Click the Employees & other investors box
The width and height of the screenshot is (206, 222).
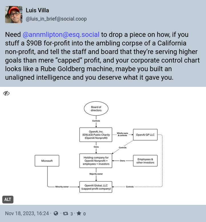click(145, 161)
